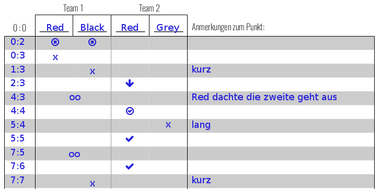
Task: Click the x mark in Grey column row 5:4
Action: (x=168, y=125)
